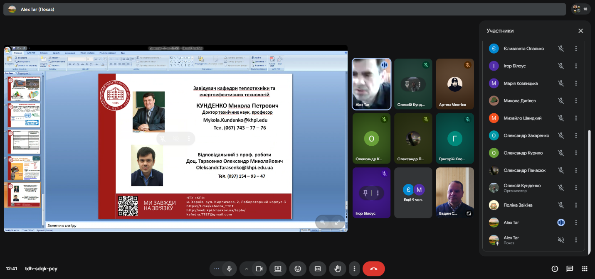The height and width of the screenshot is (279, 595).
Task: Open options menu for Олексій Кунденко
Action: [x=576, y=188]
